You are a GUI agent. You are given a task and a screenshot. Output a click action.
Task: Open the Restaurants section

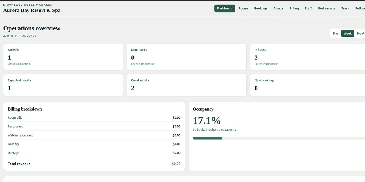327,8
